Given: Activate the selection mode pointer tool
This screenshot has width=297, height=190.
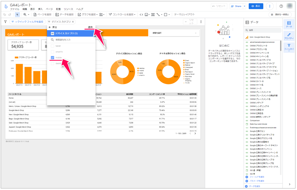Looking at the screenshot, I should point(17,15).
